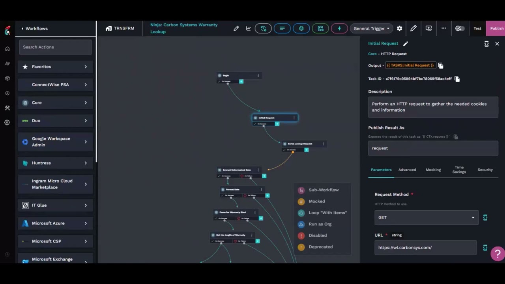505x284 pixels.
Task: Switch to the Parameters tab
Action: coord(381,170)
